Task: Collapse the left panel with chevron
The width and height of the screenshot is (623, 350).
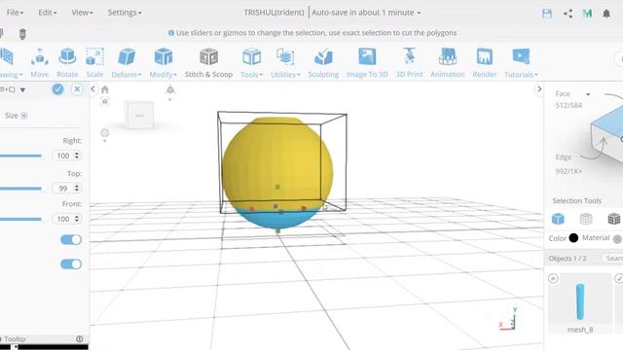Action: (93, 88)
